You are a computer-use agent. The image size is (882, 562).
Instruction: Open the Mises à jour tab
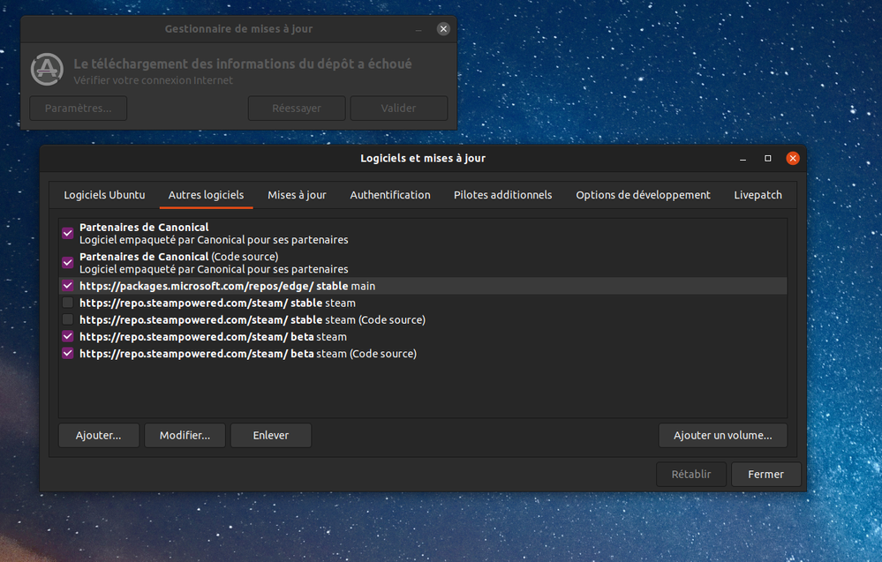tap(297, 195)
